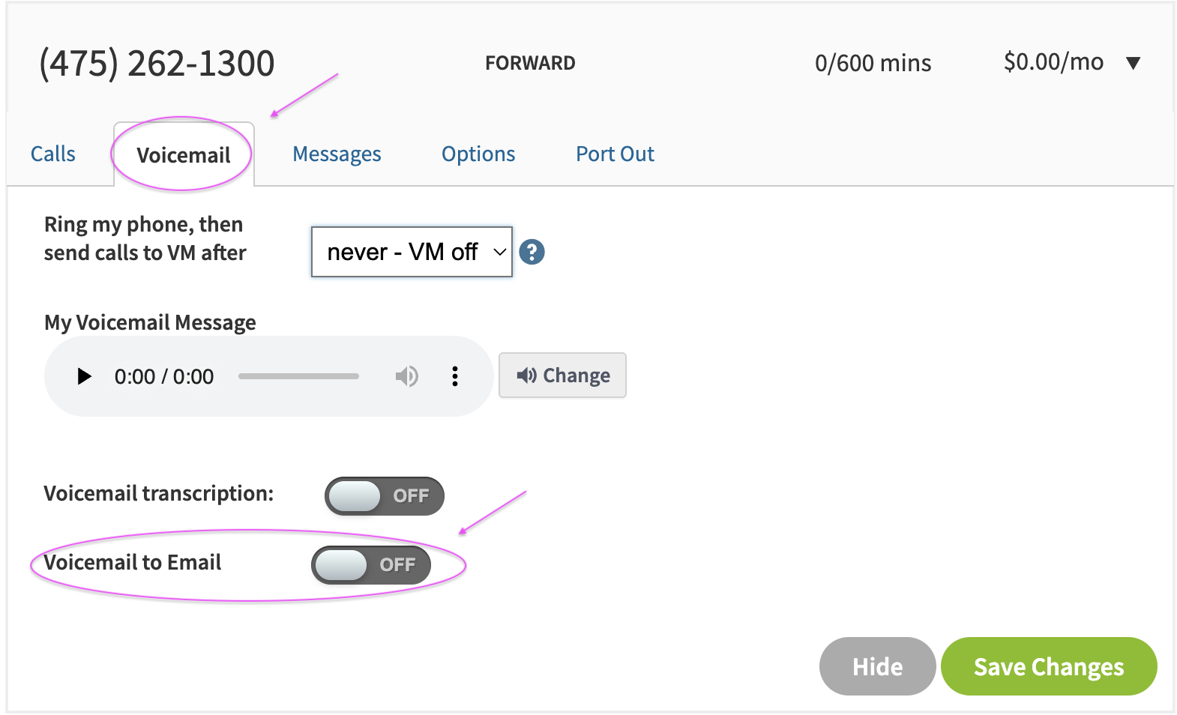1177x715 pixels.
Task: Click the $0.00/mo price label
Action: click(x=1053, y=62)
